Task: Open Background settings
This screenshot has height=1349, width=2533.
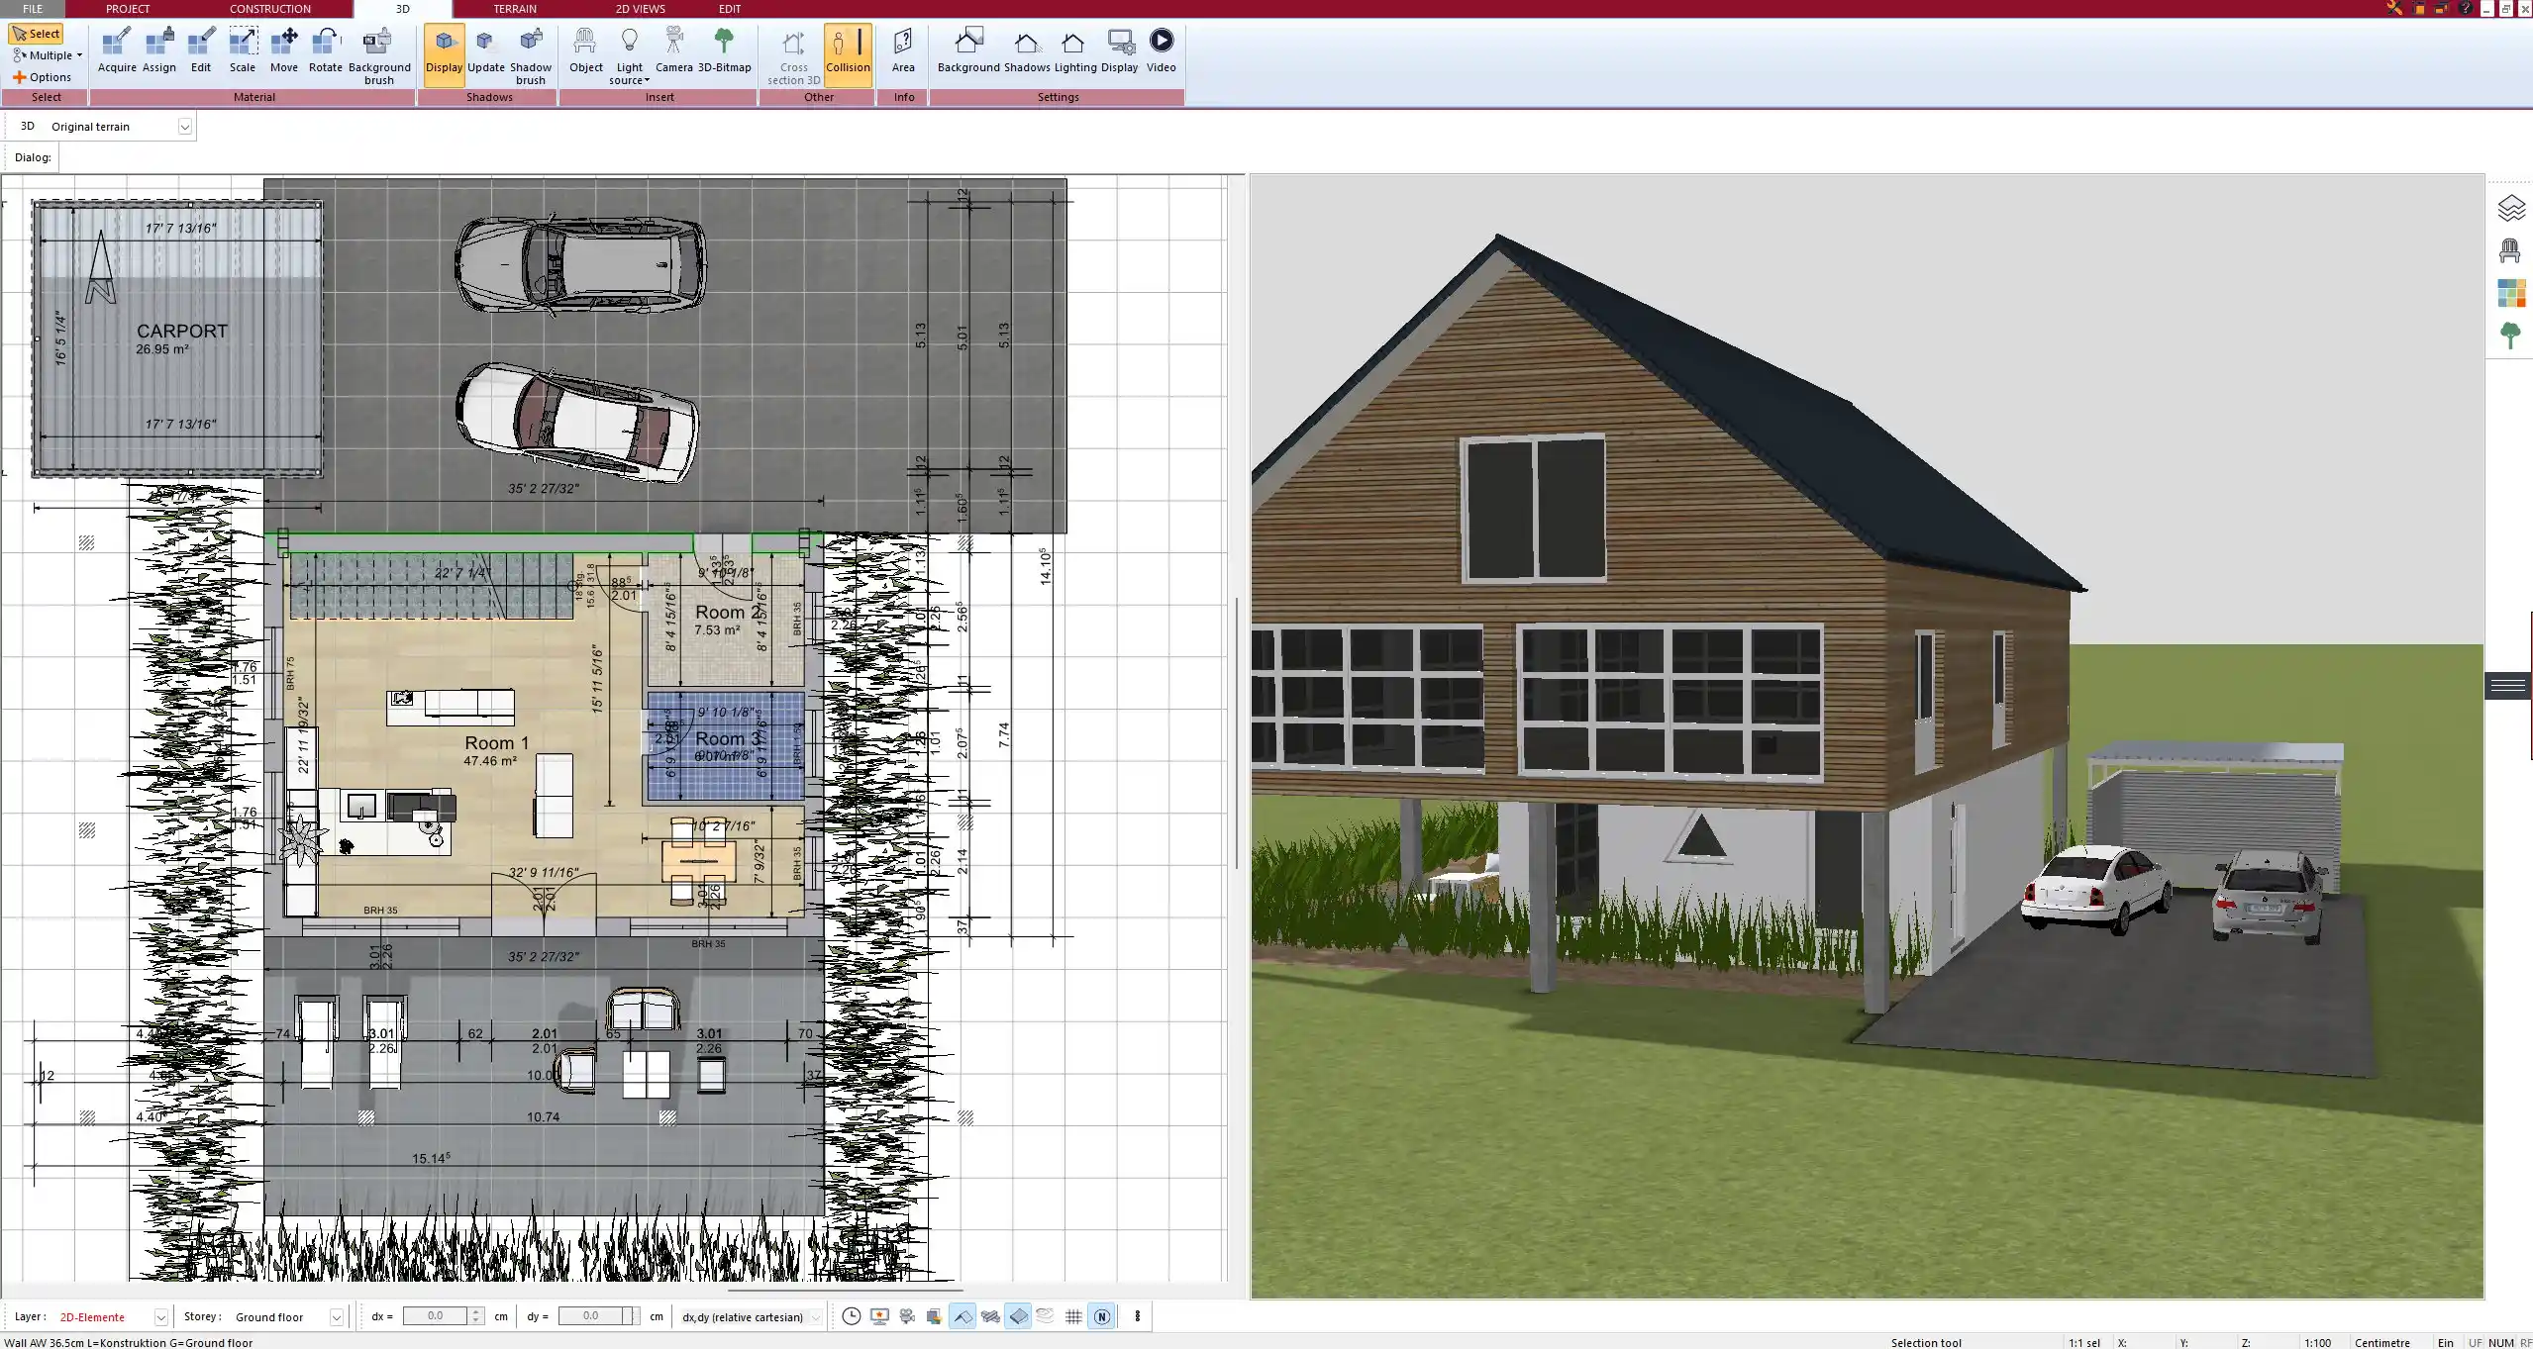Action: [x=968, y=51]
